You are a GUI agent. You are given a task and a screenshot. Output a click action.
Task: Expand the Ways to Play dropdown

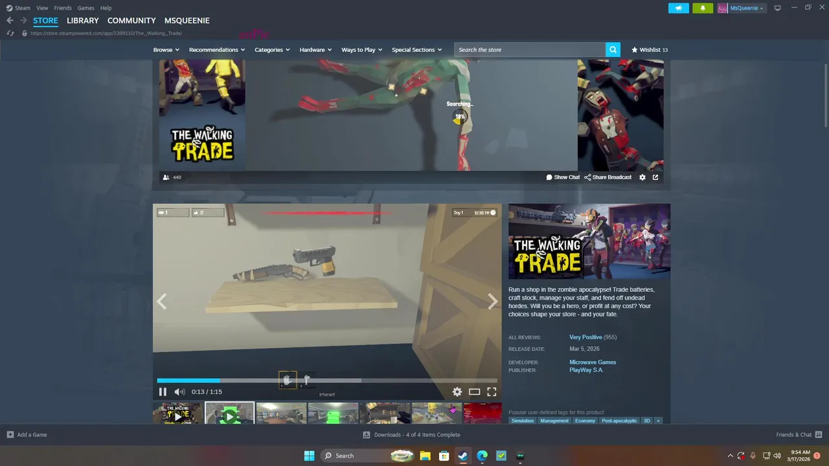pos(362,50)
